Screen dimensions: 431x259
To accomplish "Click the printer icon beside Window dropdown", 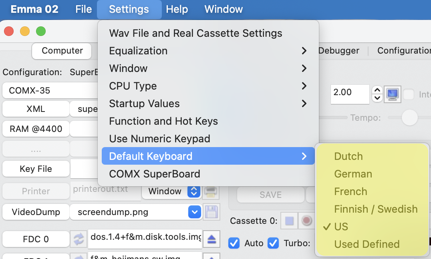I will click(x=211, y=191).
